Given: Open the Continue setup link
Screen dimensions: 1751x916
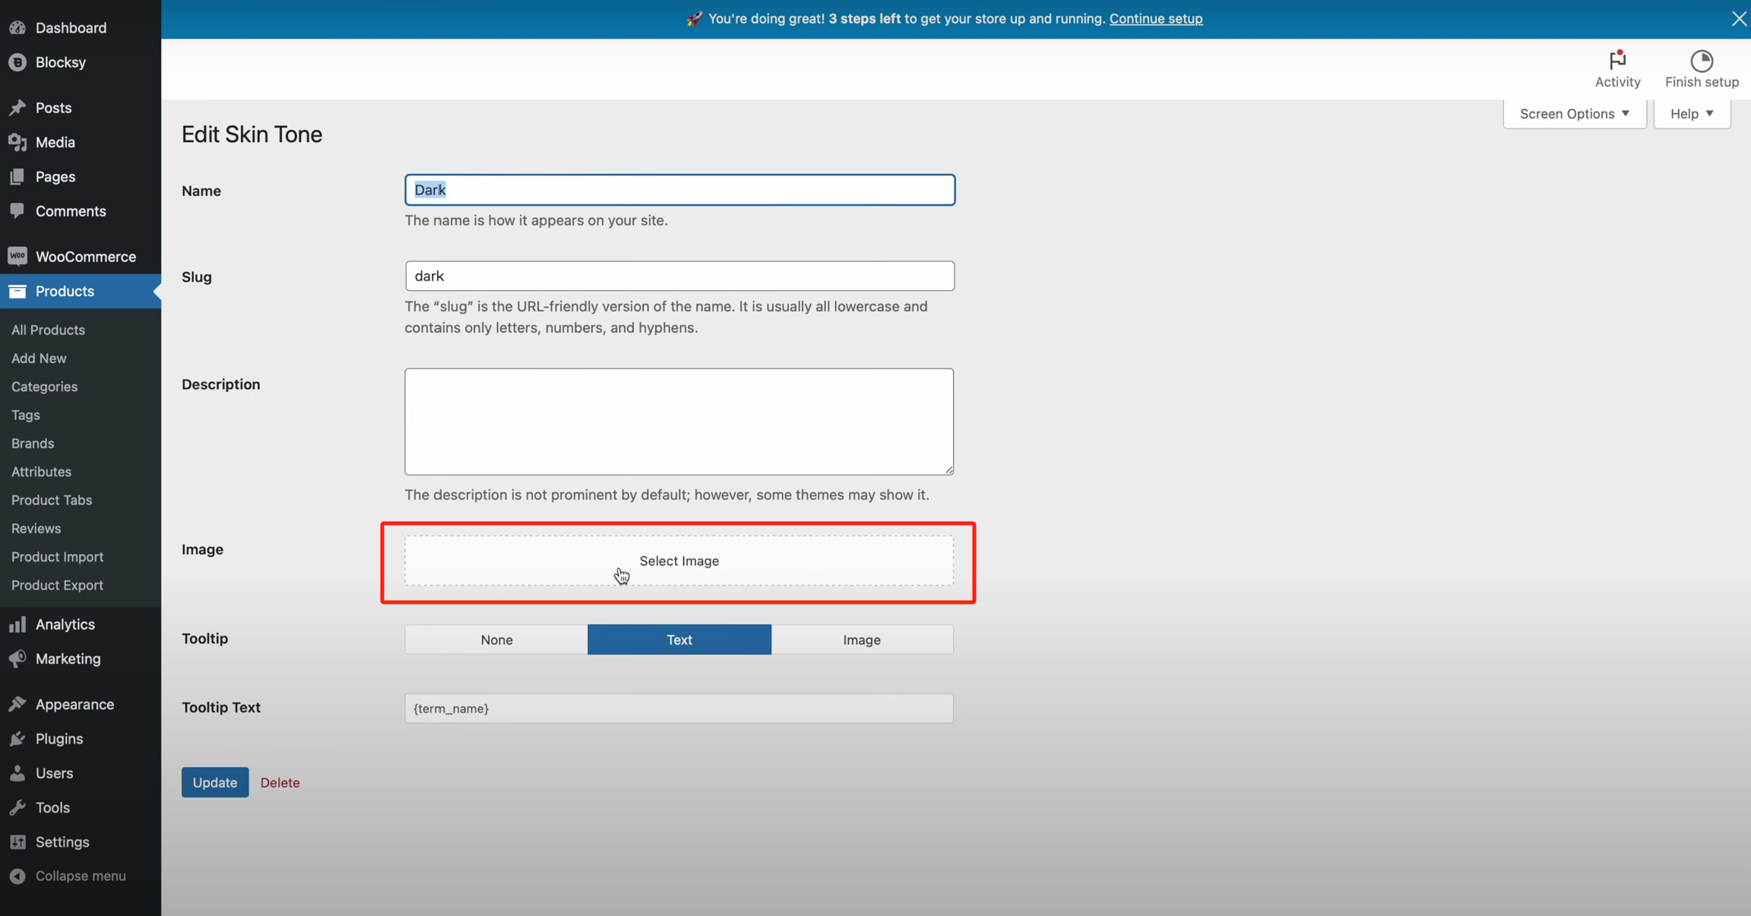Looking at the screenshot, I should click(1155, 18).
